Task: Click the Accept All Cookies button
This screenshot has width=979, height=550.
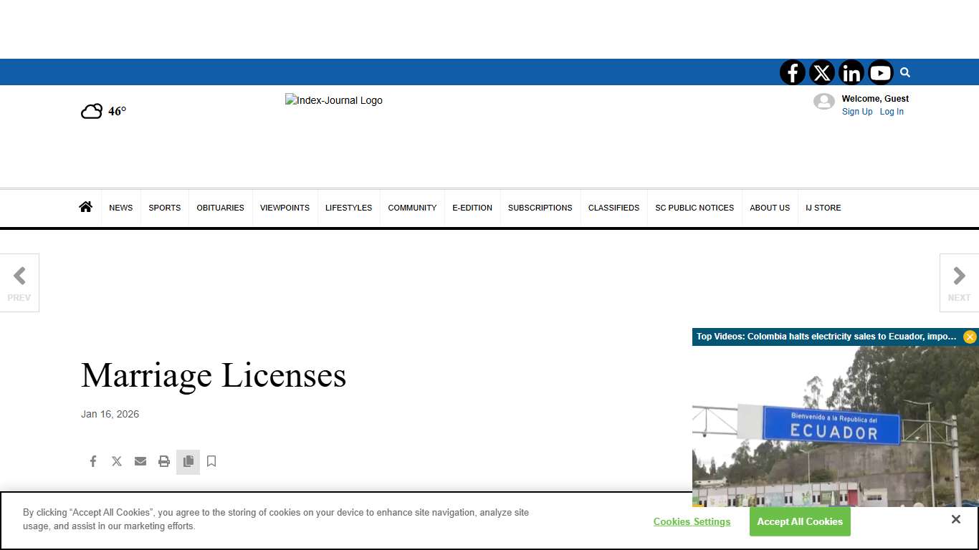Action: click(x=800, y=521)
